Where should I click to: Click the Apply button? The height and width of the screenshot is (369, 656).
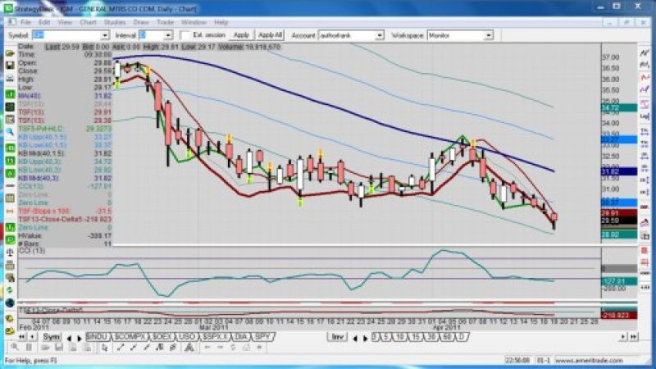tap(241, 35)
